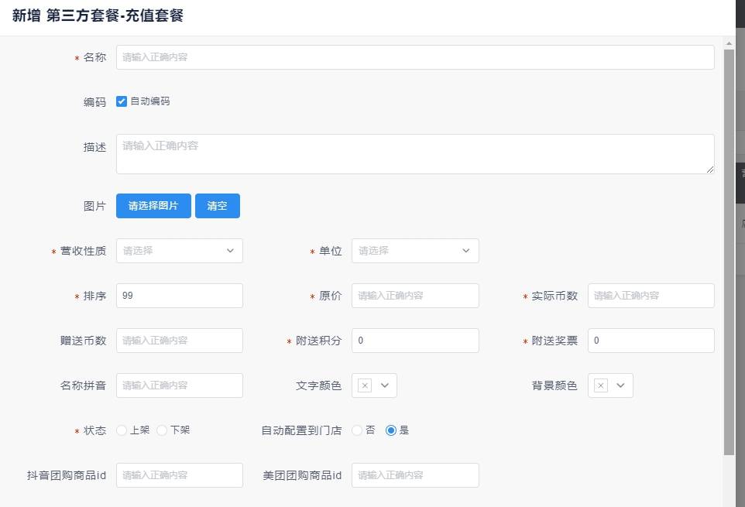Screen dimensions: 745x507
Task: Open the 单位 dropdown
Action: tap(415, 251)
